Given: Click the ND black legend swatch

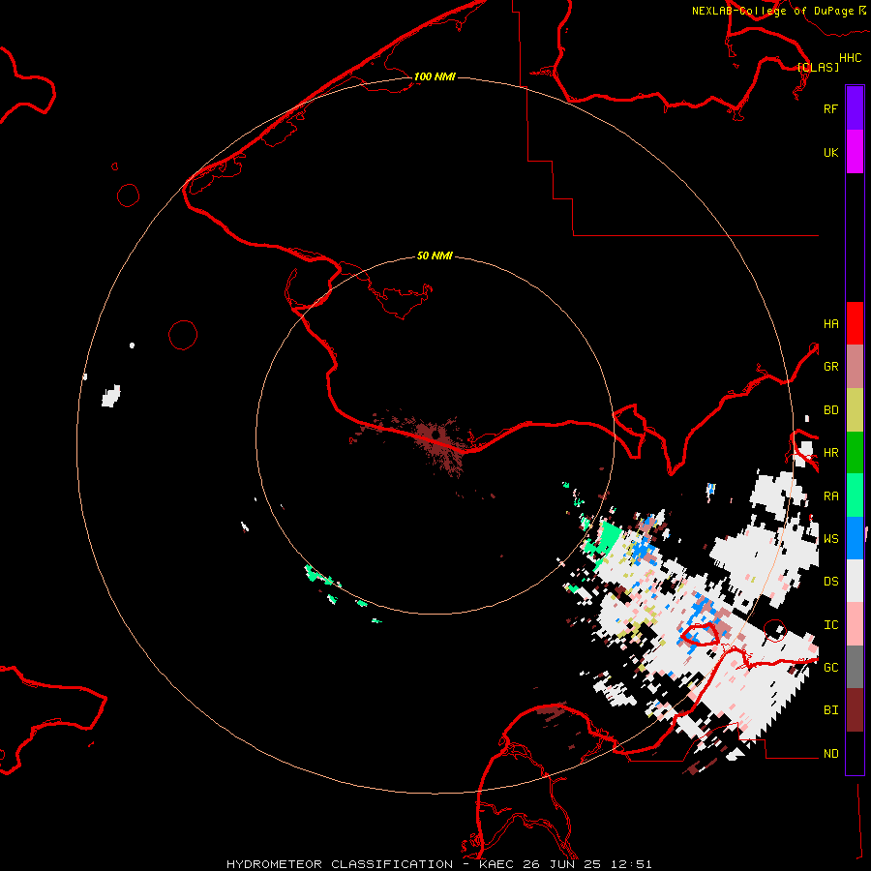Looking at the screenshot, I should [x=855, y=753].
